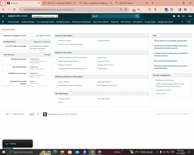Viewport: 194px width, 155px height.
Task: Open the EN language dropdown in header
Action: point(184,16)
